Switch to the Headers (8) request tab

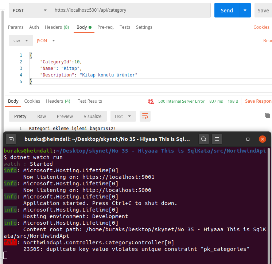coord(57,27)
